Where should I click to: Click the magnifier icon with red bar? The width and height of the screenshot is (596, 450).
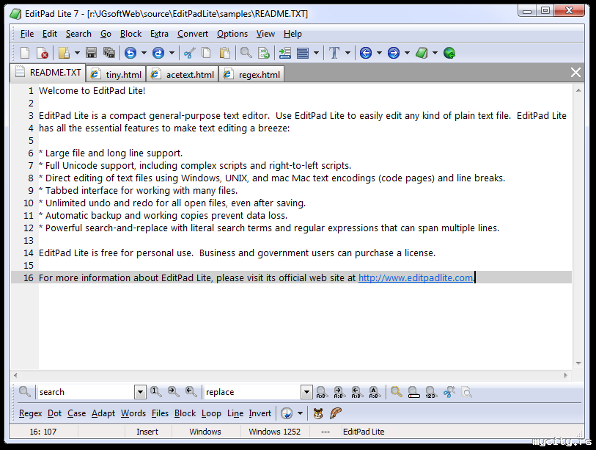coord(413,392)
